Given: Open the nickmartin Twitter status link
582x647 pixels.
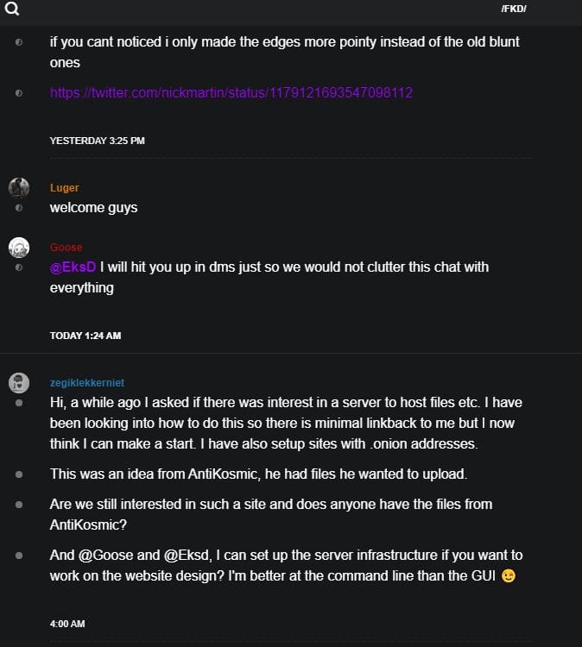Looking at the screenshot, I should [231, 92].
